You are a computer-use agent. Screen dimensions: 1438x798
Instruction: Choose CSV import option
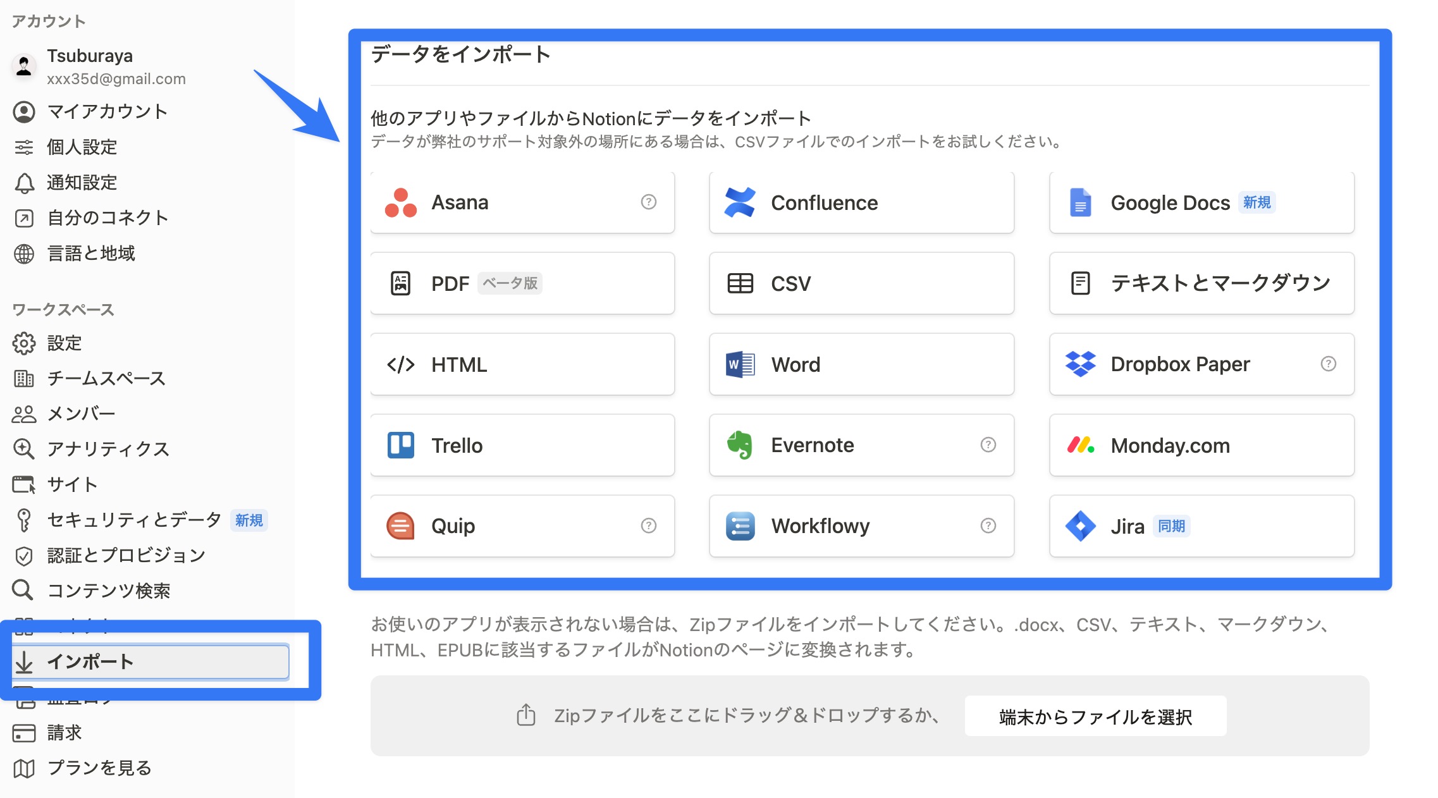(x=861, y=283)
